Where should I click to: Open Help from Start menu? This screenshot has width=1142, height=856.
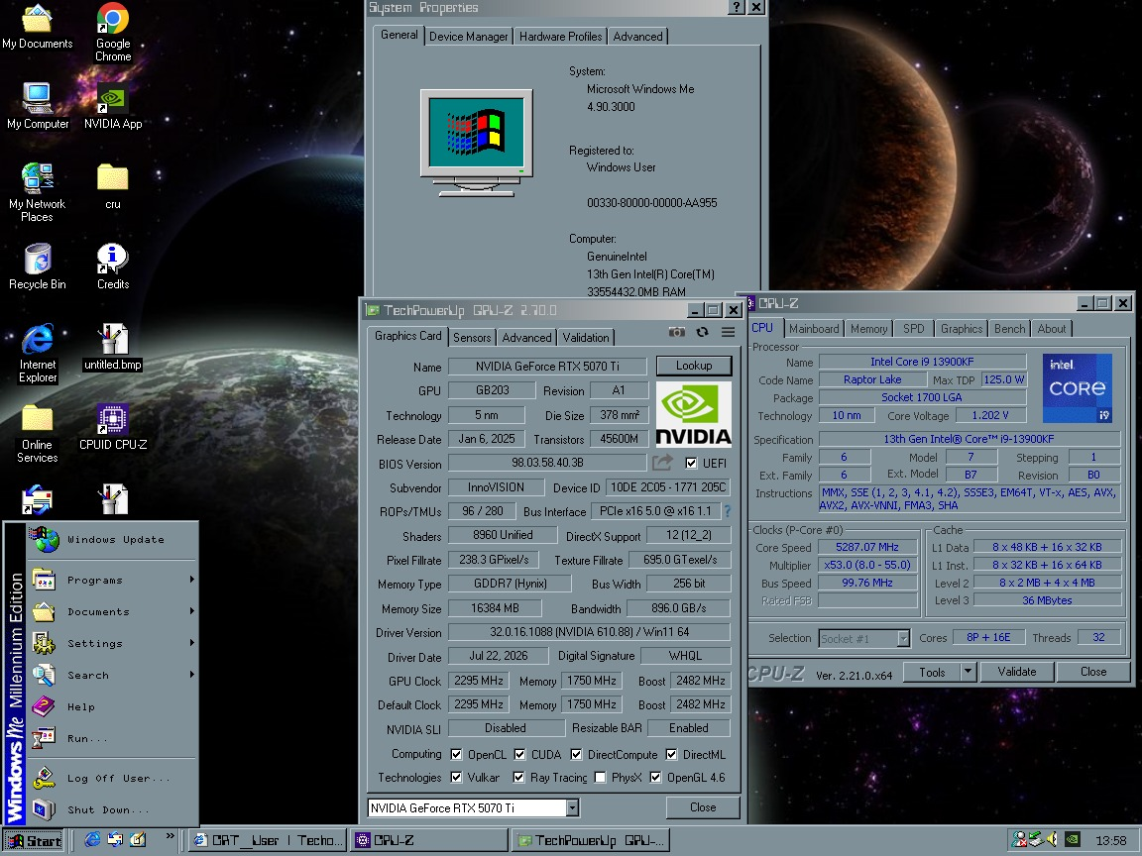[113, 706]
